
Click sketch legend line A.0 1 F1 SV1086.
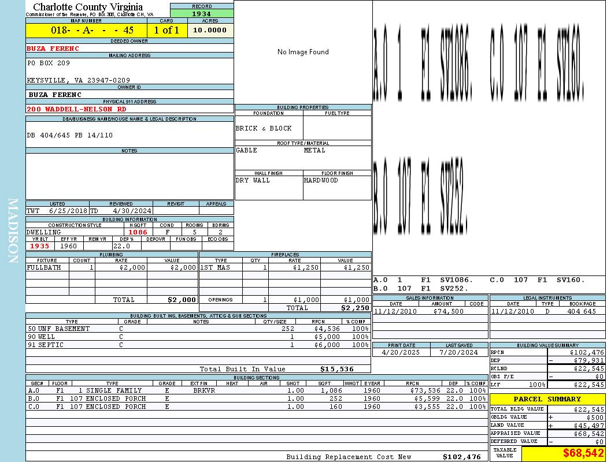423,280
